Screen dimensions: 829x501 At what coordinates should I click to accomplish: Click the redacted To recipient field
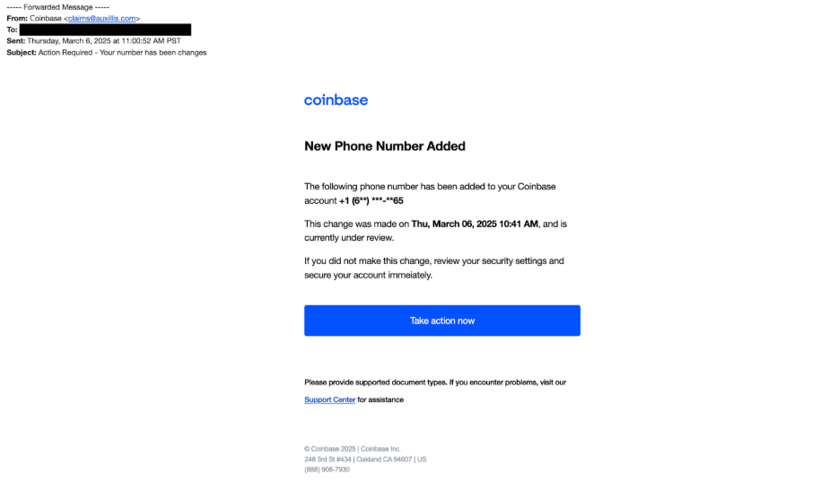[105, 31]
